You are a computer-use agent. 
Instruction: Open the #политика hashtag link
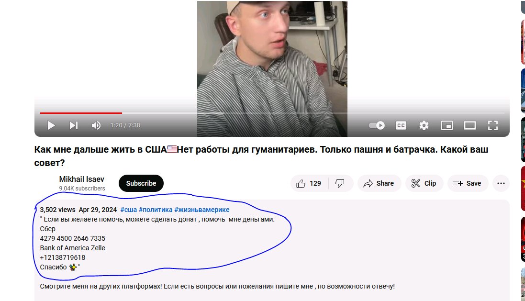pyautogui.click(x=156, y=210)
